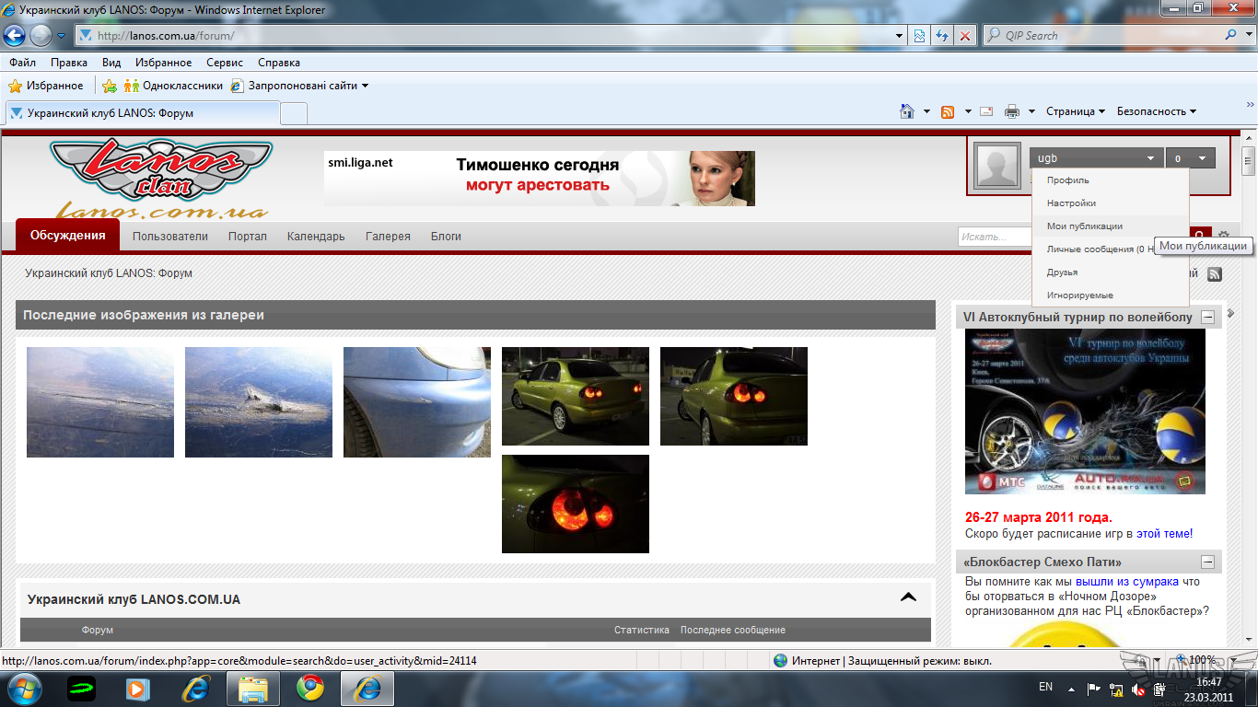
Task: Click the Home icon in IE command bar
Action: tap(907, 111)
